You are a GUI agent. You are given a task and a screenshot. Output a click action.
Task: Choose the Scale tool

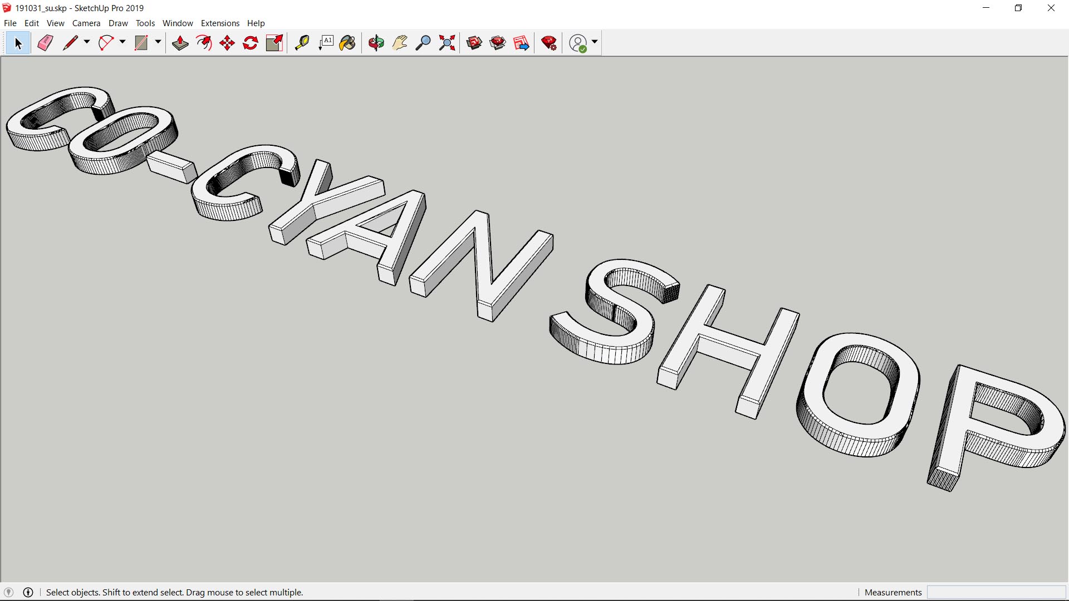(x=274, y=43)
